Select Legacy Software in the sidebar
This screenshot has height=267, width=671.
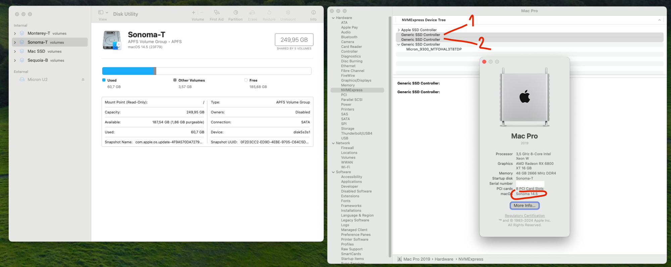coord(355,220)
